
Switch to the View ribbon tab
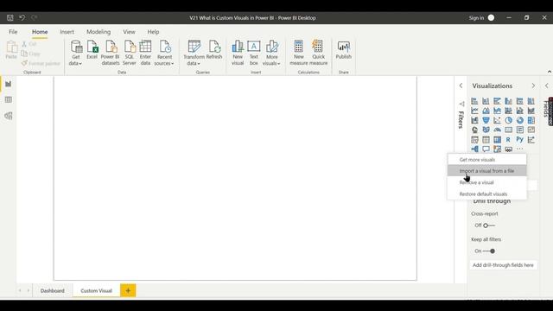(x=129, y=32)
